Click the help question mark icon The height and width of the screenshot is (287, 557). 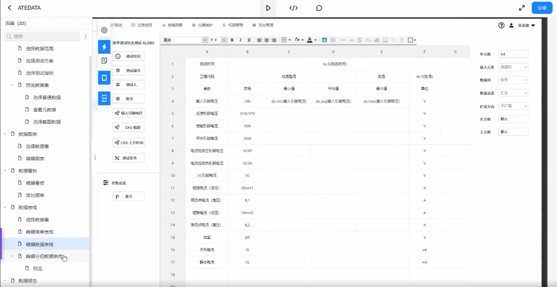[501, 25]
